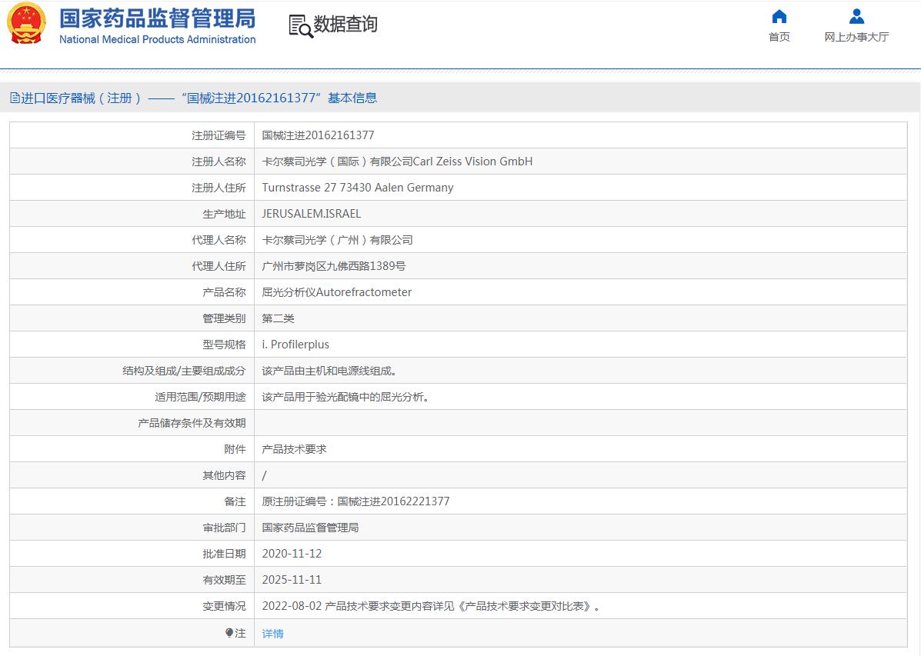
Task: Select change record starting with 2022-08-02
Action: point(432,605)
